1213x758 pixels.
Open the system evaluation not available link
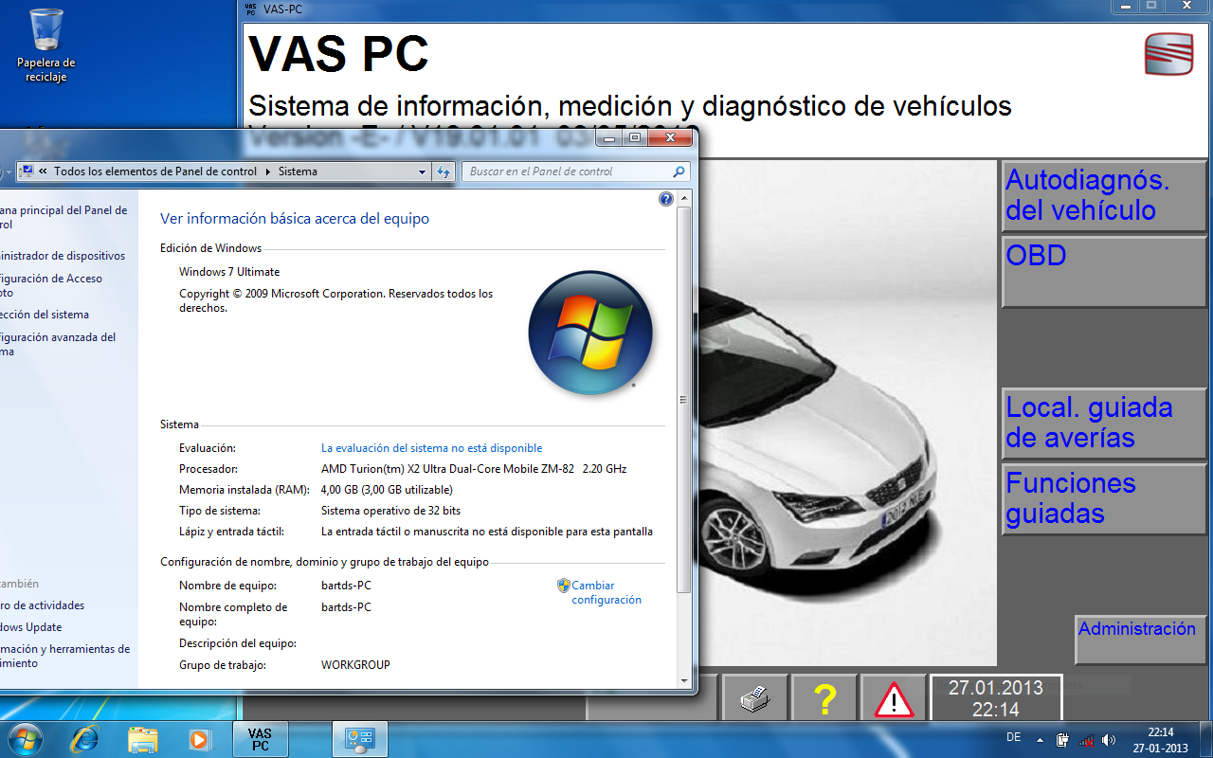pos(431,448)
